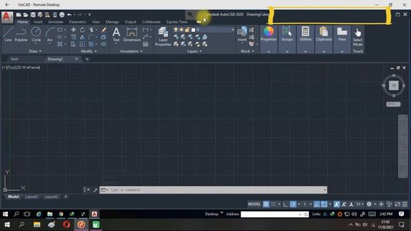Toggle layer lock padlock in Layers panel
This screenshot has width=411, height=231.
pyautogui.click(x=187, y=30)
